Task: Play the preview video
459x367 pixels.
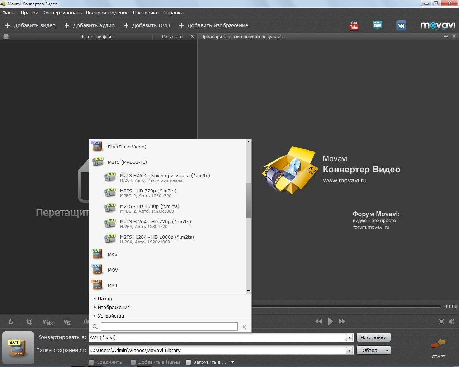Action: tap(330, 321)
